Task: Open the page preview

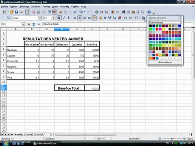Action: coord(43,12)
